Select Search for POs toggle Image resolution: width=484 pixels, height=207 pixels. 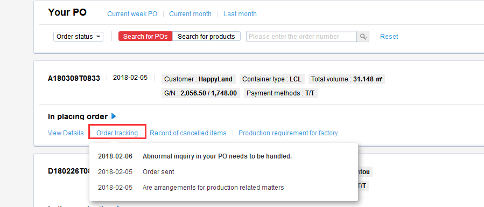(x=145, y=37)
